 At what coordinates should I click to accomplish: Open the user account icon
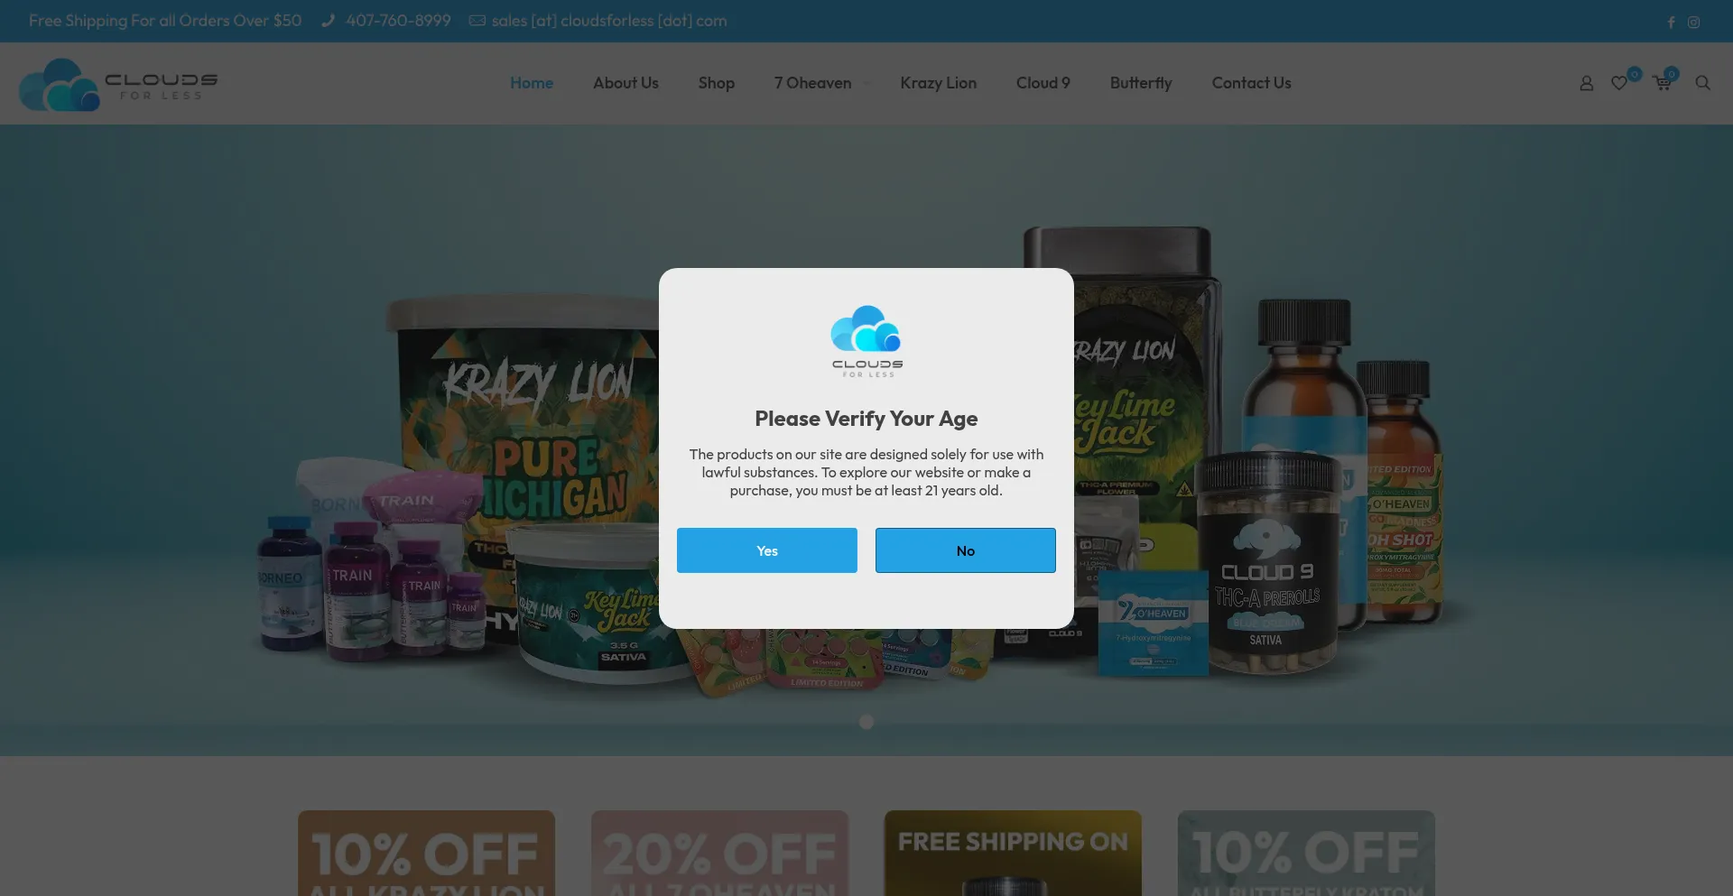coord(1586,83)
